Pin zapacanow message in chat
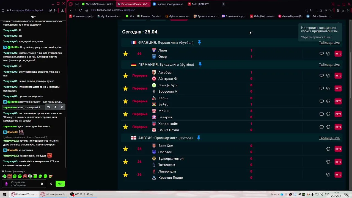 [55, 107]
